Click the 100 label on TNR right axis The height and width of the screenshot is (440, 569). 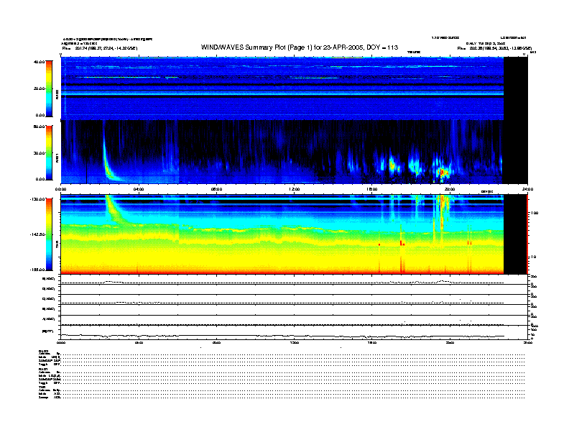(534, 213)
